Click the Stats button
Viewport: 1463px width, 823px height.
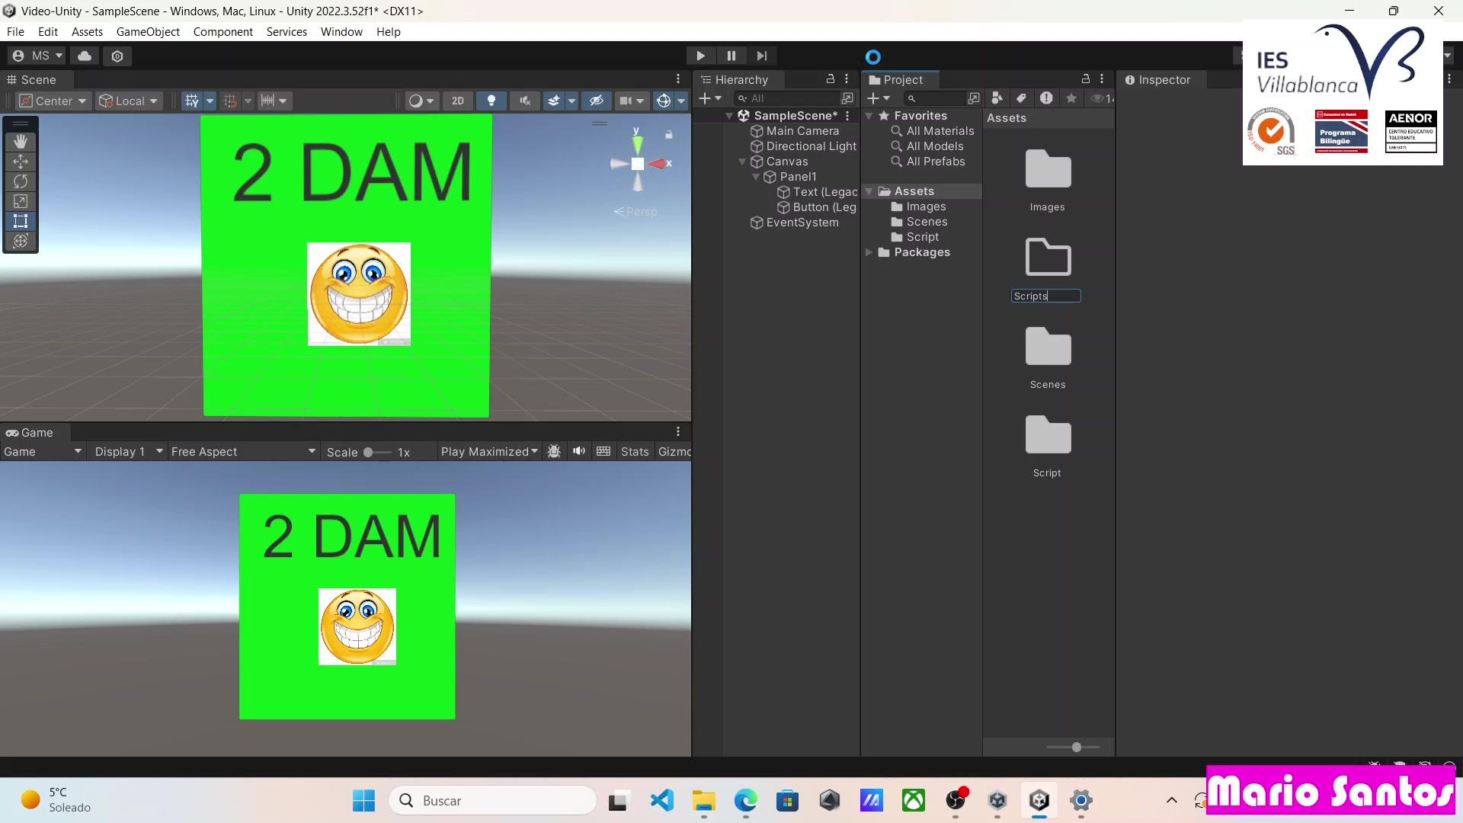pos(634,451)
